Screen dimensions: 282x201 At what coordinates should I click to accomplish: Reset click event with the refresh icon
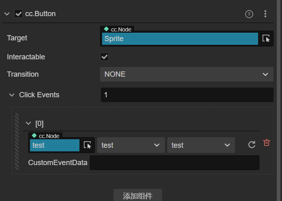tap(252, 145)
